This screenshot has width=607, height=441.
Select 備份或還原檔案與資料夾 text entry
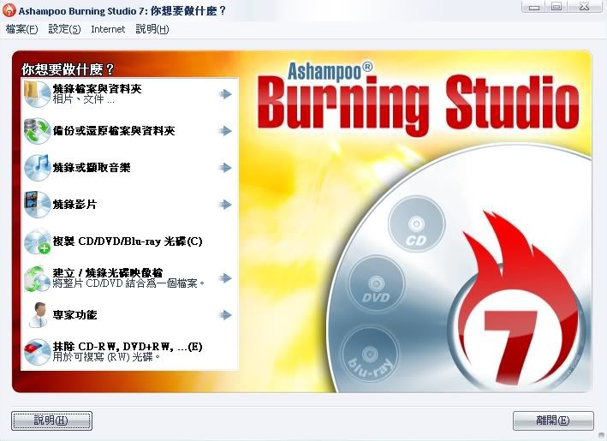(x=114, y=131)
